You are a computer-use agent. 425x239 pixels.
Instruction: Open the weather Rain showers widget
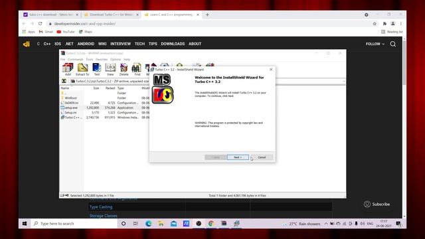(x=301, y=224)
